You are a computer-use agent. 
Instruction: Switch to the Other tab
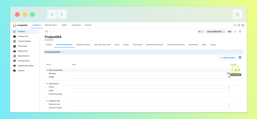click(x=204, y=45)
